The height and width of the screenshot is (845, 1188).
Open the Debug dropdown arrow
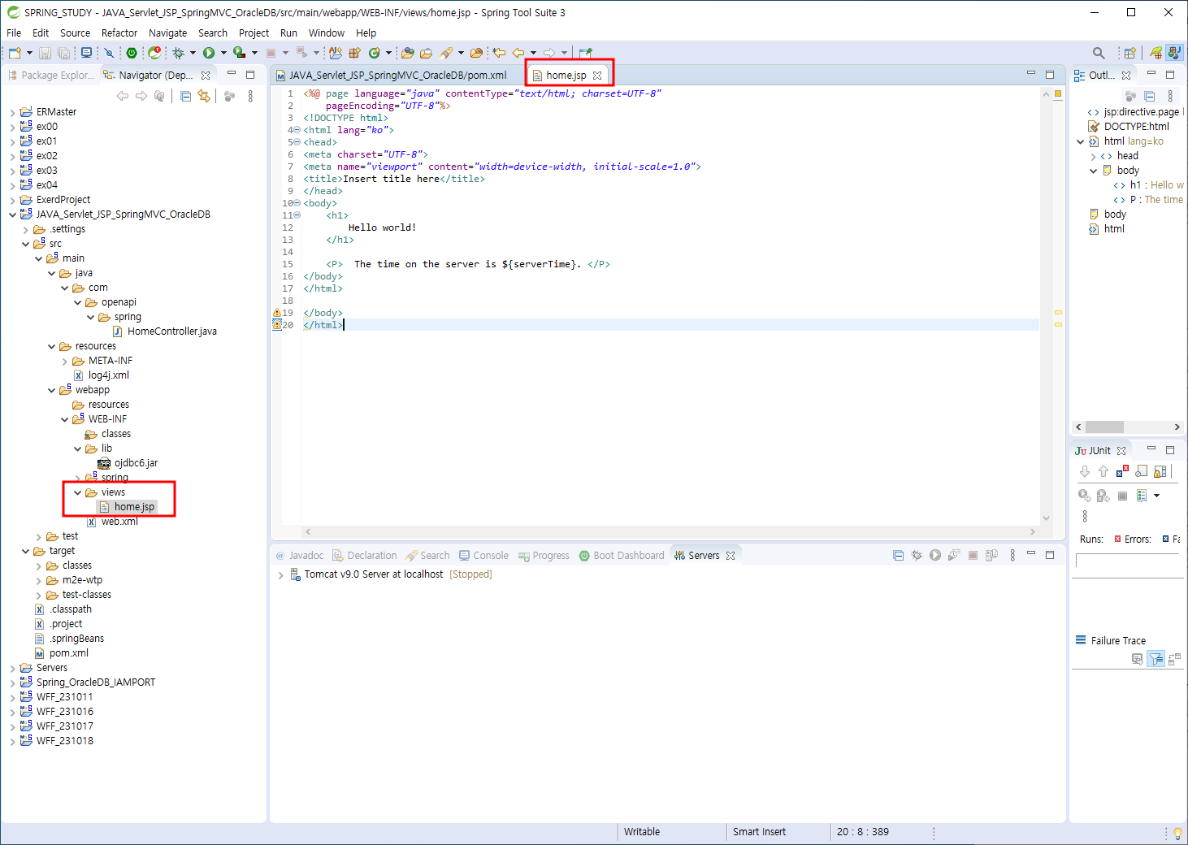pos(193,53)
